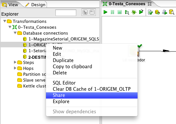Expand the Steps folder
The width and height of the screenshot is (176, 124).
[x=15, y=62]
